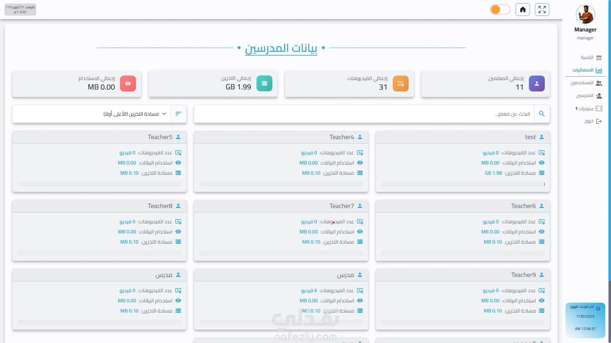The height and width of the screenshot is (343, 611).
Task: Open the storage sort order dropdown
Action: pos(131,114)
